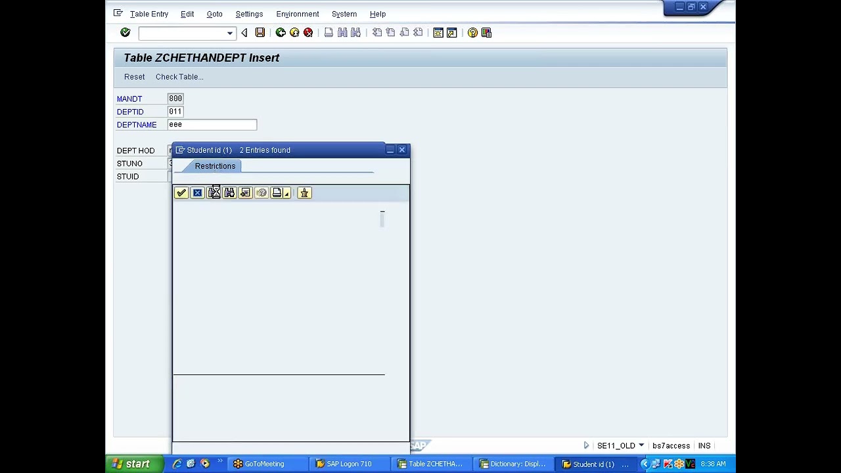Cancel with the red X toolbar icon

point(308,33)
